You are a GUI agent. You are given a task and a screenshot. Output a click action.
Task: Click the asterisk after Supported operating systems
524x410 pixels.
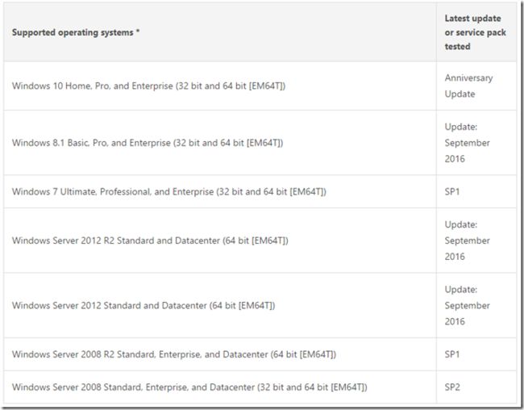[x=137, y=31]
